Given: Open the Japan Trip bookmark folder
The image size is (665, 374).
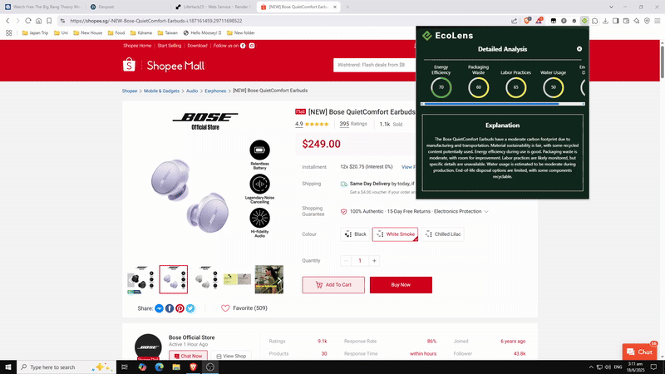Looking at the screenshot, I should click(x=35, y=32).
